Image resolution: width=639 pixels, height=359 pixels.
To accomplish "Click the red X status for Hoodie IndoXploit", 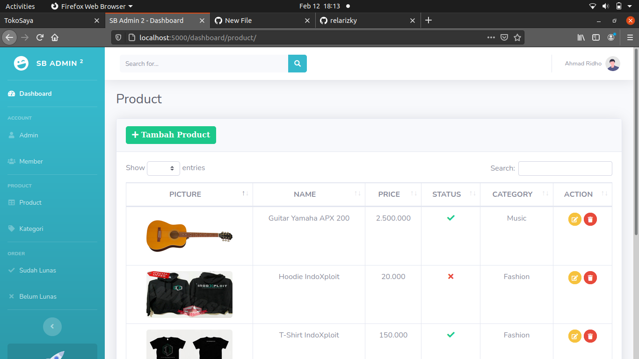I will point(451,276).
